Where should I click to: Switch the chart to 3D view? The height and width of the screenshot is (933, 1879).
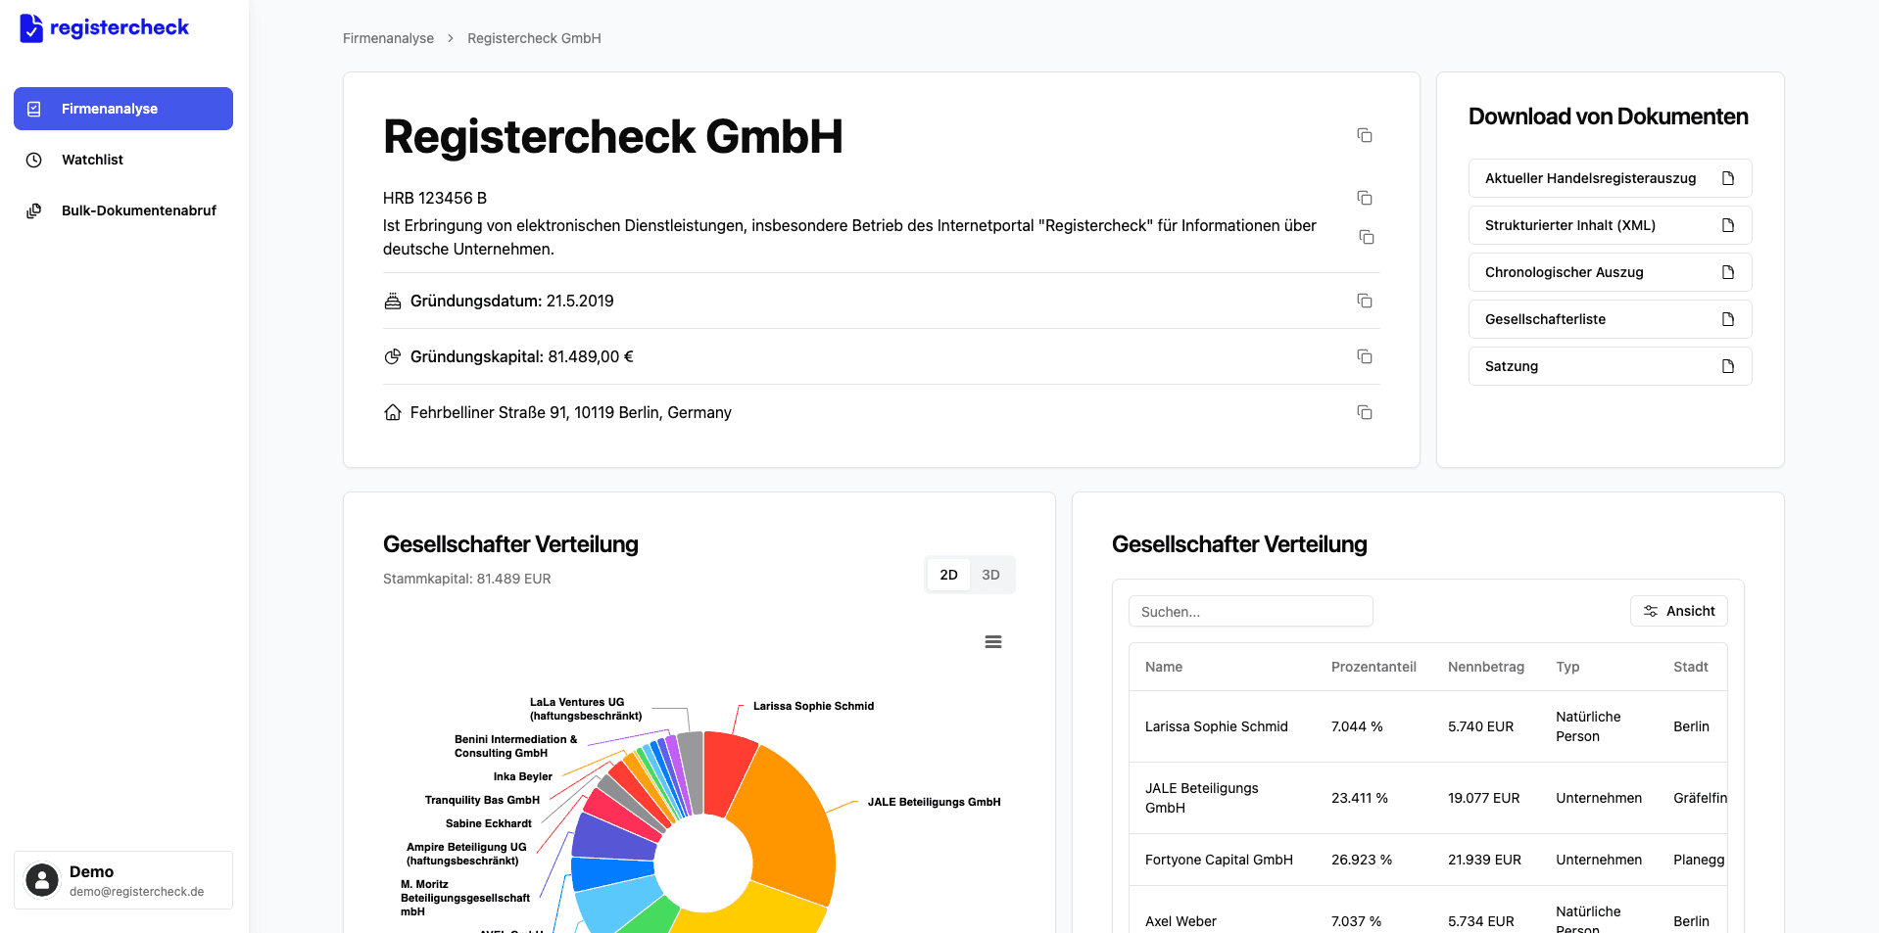click(990, 575)
